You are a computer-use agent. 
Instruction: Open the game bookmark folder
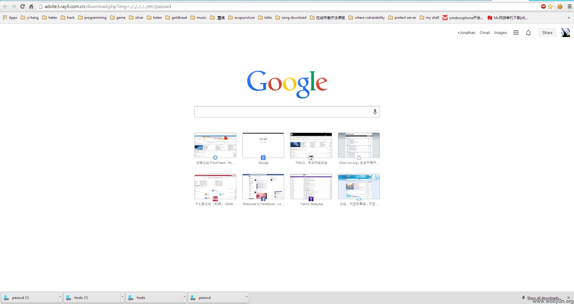118,18
